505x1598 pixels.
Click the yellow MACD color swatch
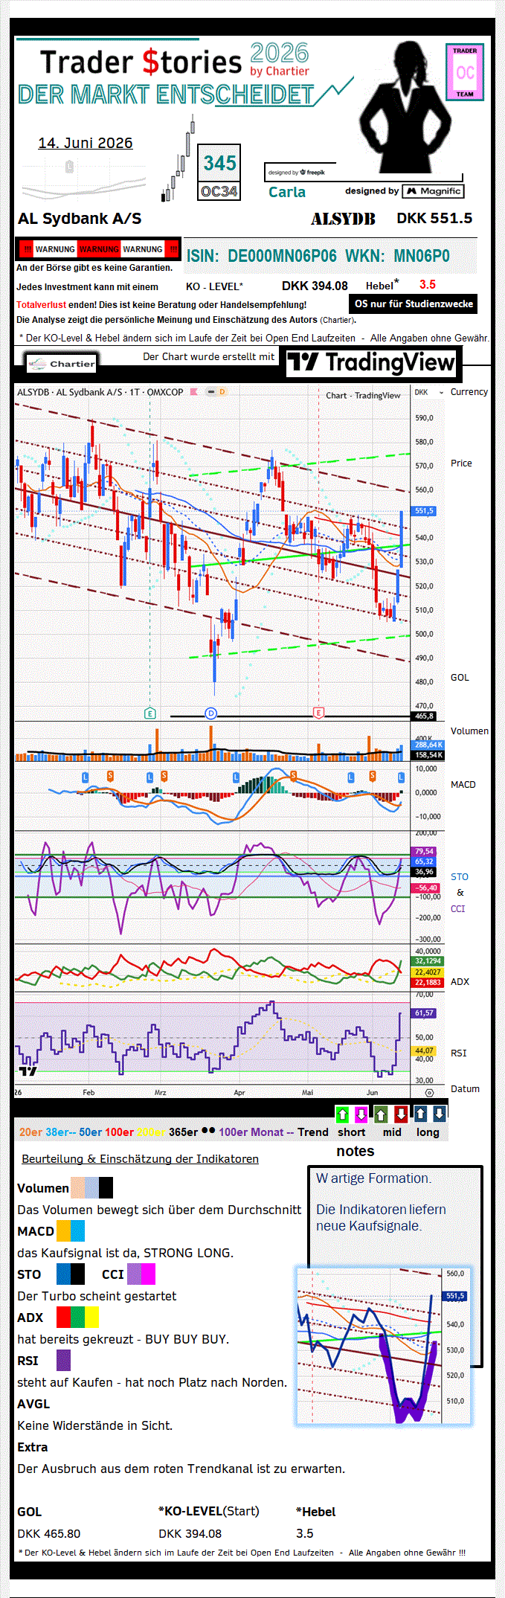coord(63,1230)
